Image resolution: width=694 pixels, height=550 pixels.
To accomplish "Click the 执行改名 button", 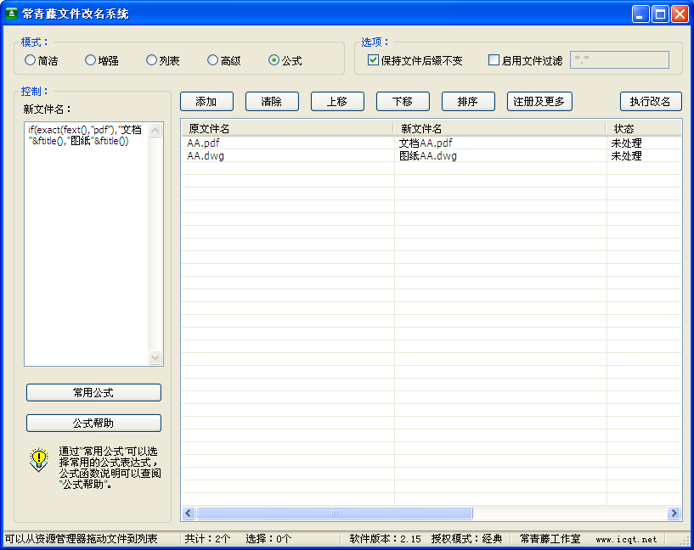I will coord(651,102).
